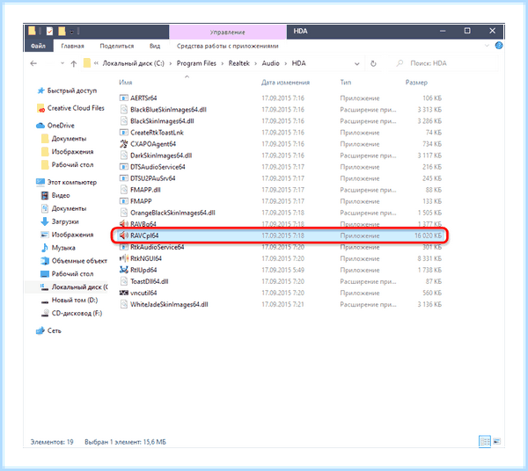Click the Program Files breadcrumb
The height and width of the screenshot is (471, 528).
pyautogui.click(x=196, y=63)
